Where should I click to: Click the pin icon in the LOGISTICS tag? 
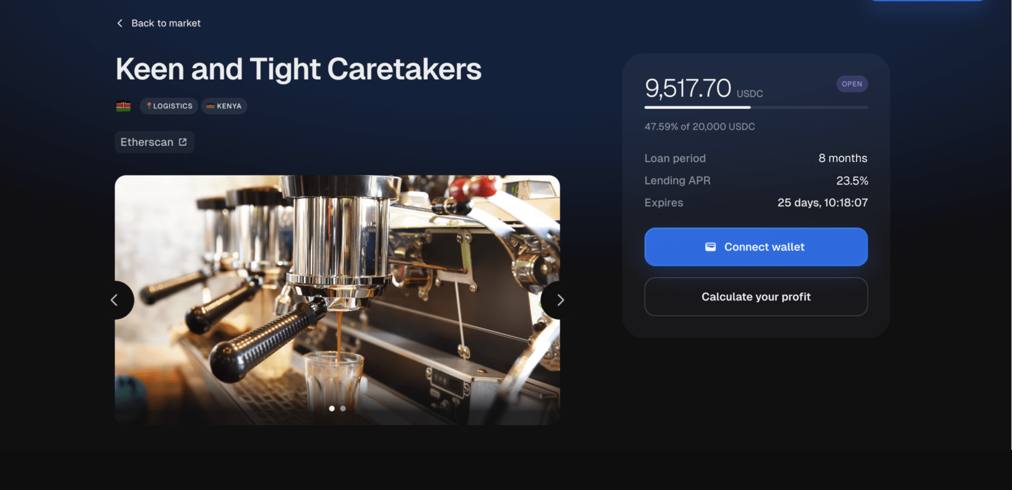tap(149, 106)
